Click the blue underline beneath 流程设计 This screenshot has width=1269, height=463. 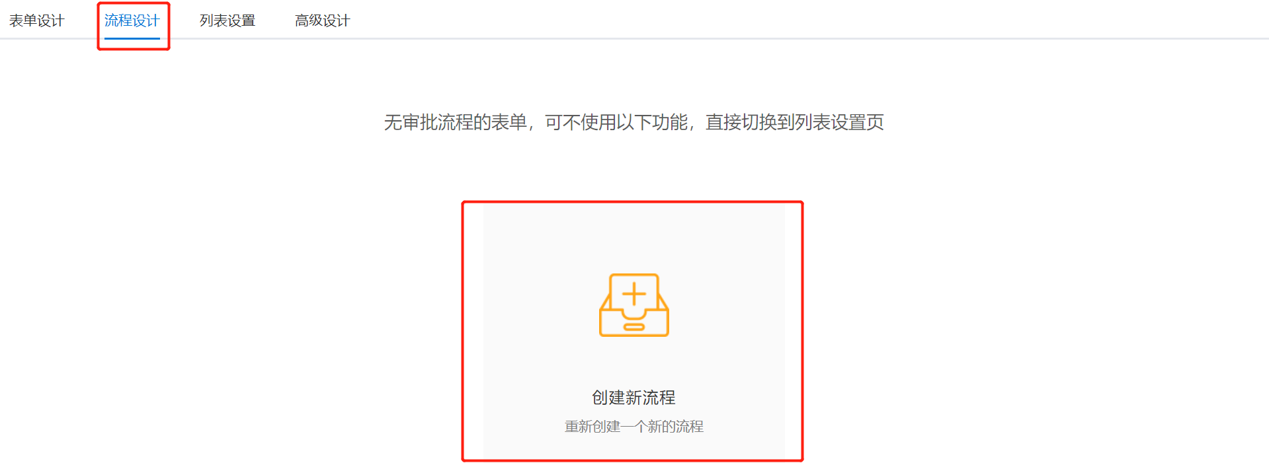[x=132, y=38]
